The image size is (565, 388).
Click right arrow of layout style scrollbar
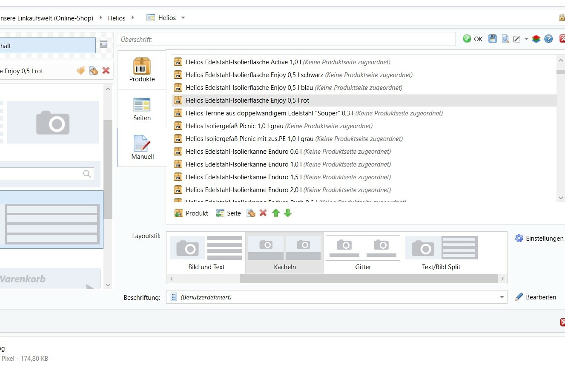(x=502, y=279)
